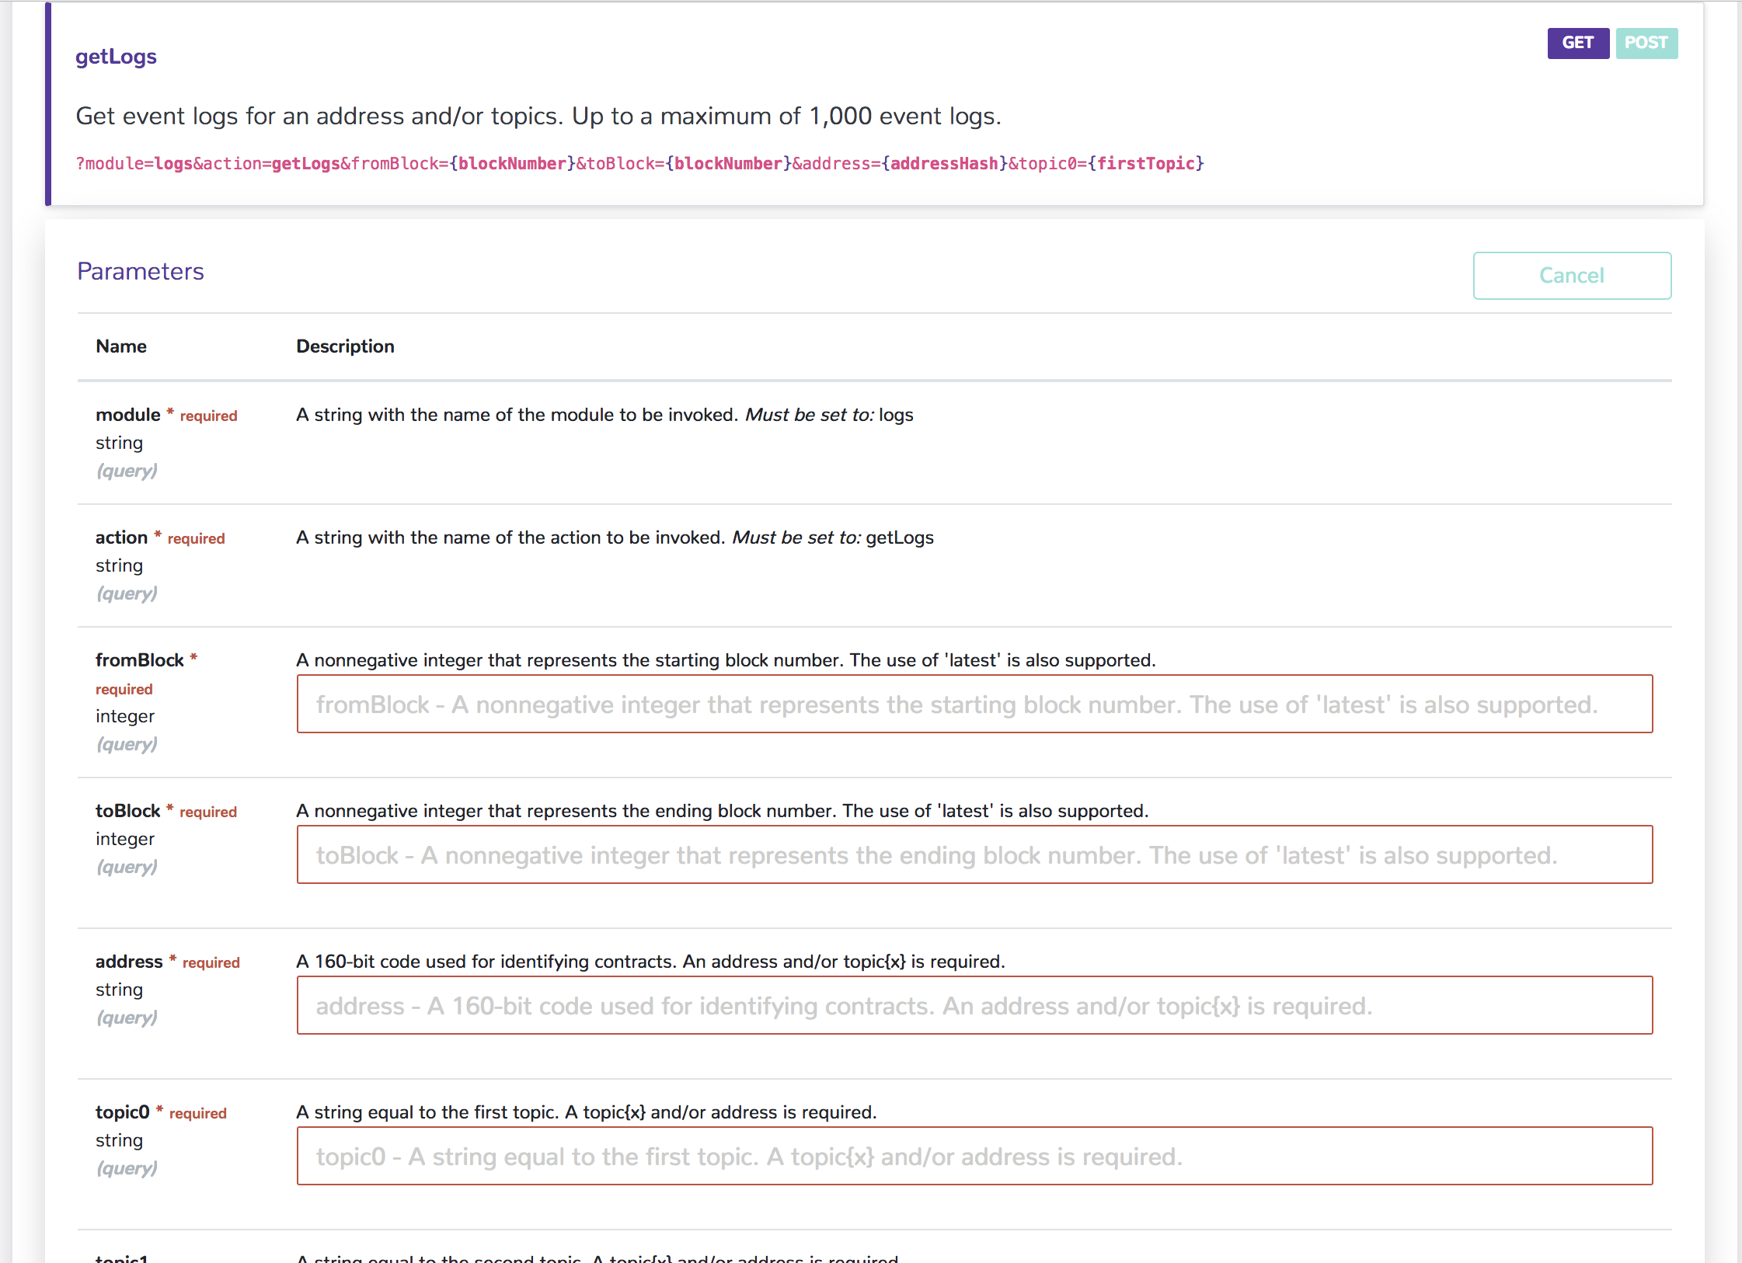The width and height of the screenshot is (1742, 1263).
Task: Click into the address input field
Action: [x=974, y=1005]
